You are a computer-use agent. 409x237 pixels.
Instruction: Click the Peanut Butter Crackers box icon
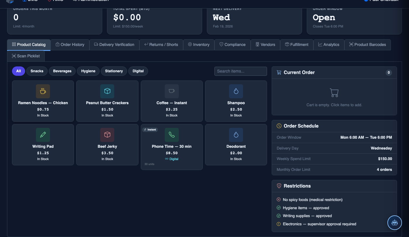pyautogui.click(x=107, y=91)
